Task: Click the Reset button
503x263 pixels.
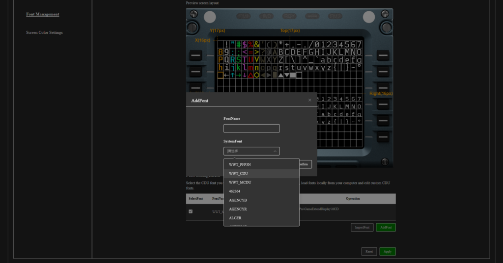Action: (369, 251)
